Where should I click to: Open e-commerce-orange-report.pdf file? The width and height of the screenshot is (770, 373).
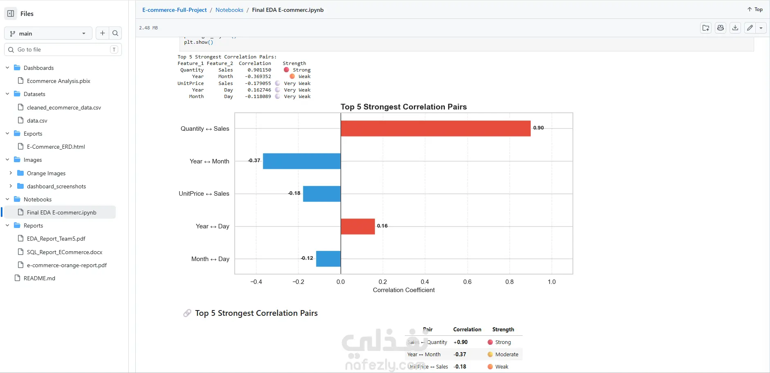click(x=67, y=265)
